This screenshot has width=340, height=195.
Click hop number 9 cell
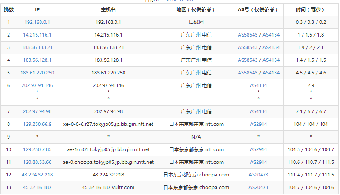9,137
